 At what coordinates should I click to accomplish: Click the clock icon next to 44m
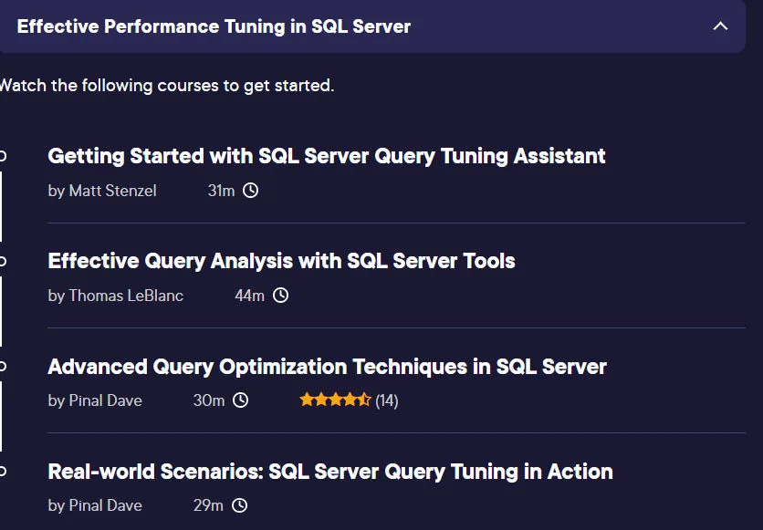(x=280, y=296)
